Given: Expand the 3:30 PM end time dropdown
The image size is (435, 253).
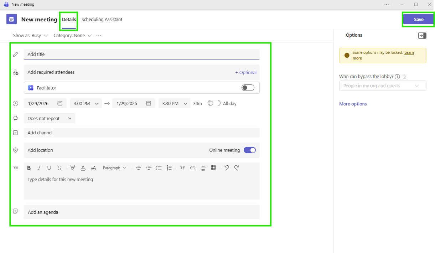Looking at the screenshot, I should 175,103.
